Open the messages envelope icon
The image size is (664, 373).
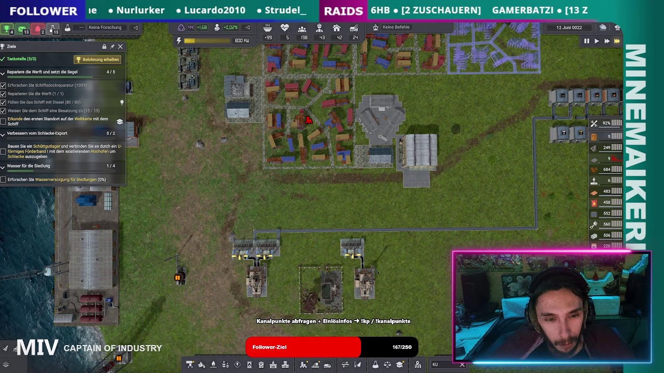[x=23, y=29]
